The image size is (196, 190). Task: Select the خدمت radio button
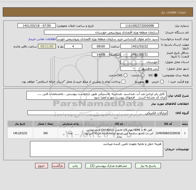pos(143,75)
